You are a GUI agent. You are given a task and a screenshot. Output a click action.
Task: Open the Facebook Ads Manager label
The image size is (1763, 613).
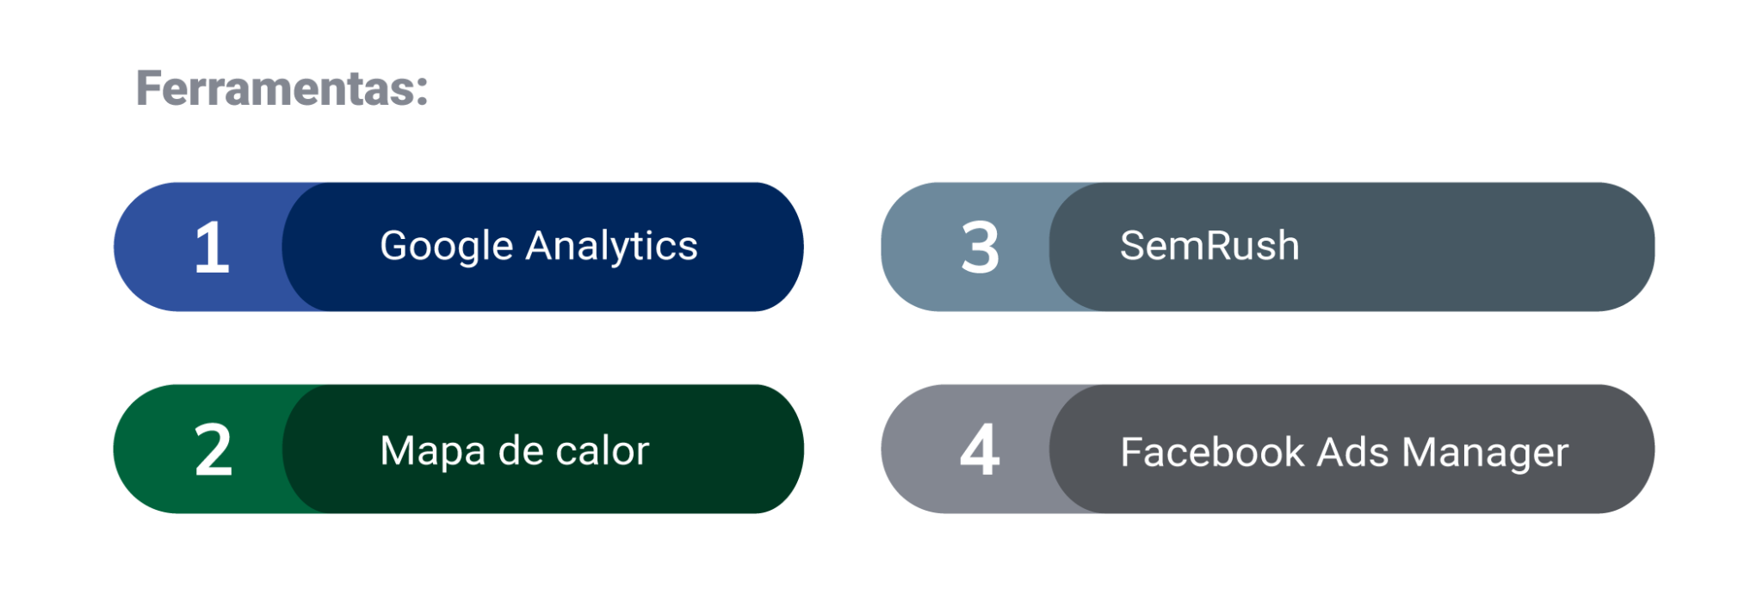click(1344, 452)
